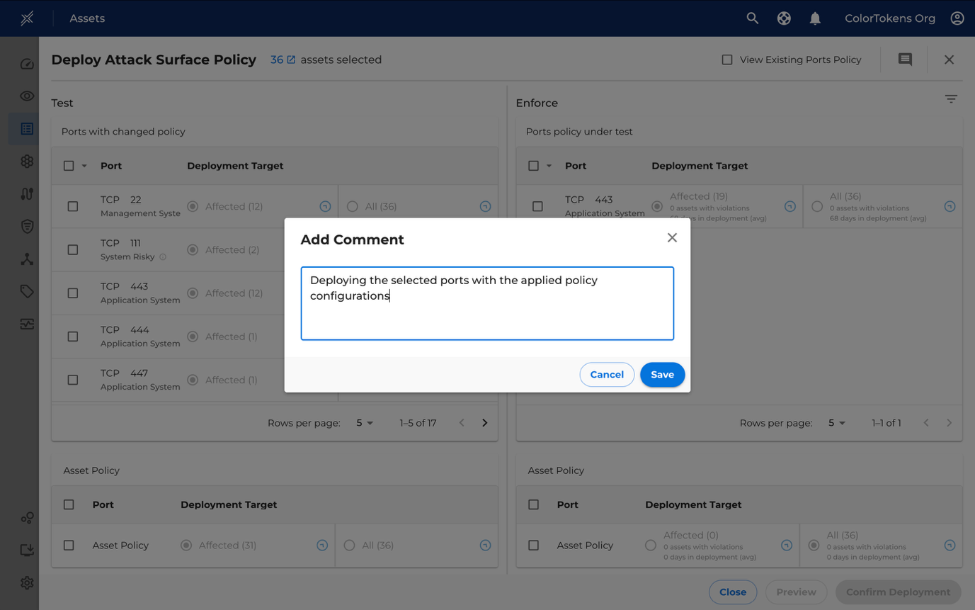This screenshot has width=975, height=610.
Task: Select the All (36) radio for TCP 22
Action: click(353, 206)
